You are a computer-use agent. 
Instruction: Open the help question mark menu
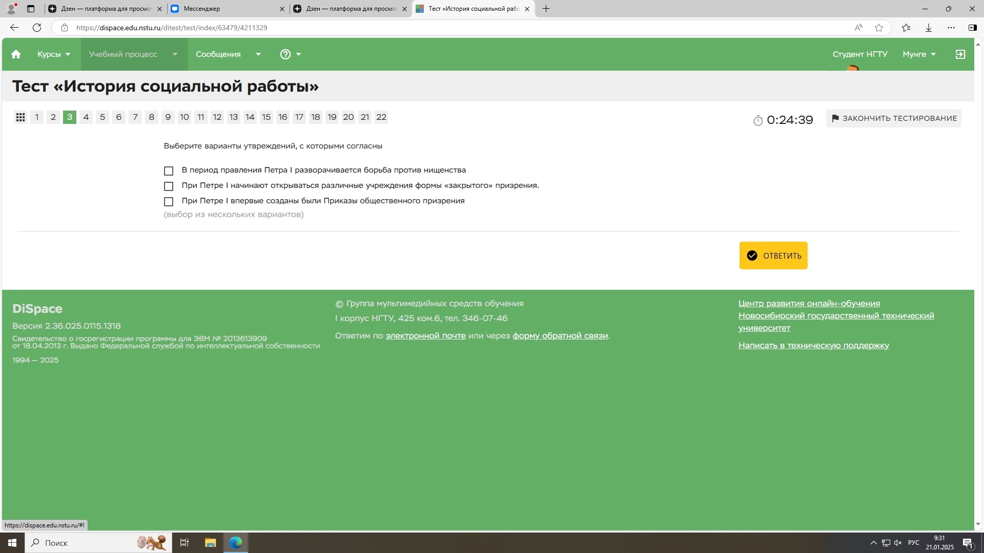tap(290, 54)
